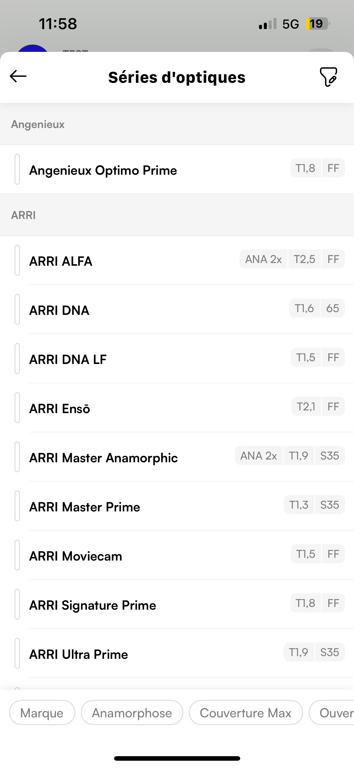Select the ARRI Ultra Prime series
Viewport: 354px width, 768px height.
[79, 655]
